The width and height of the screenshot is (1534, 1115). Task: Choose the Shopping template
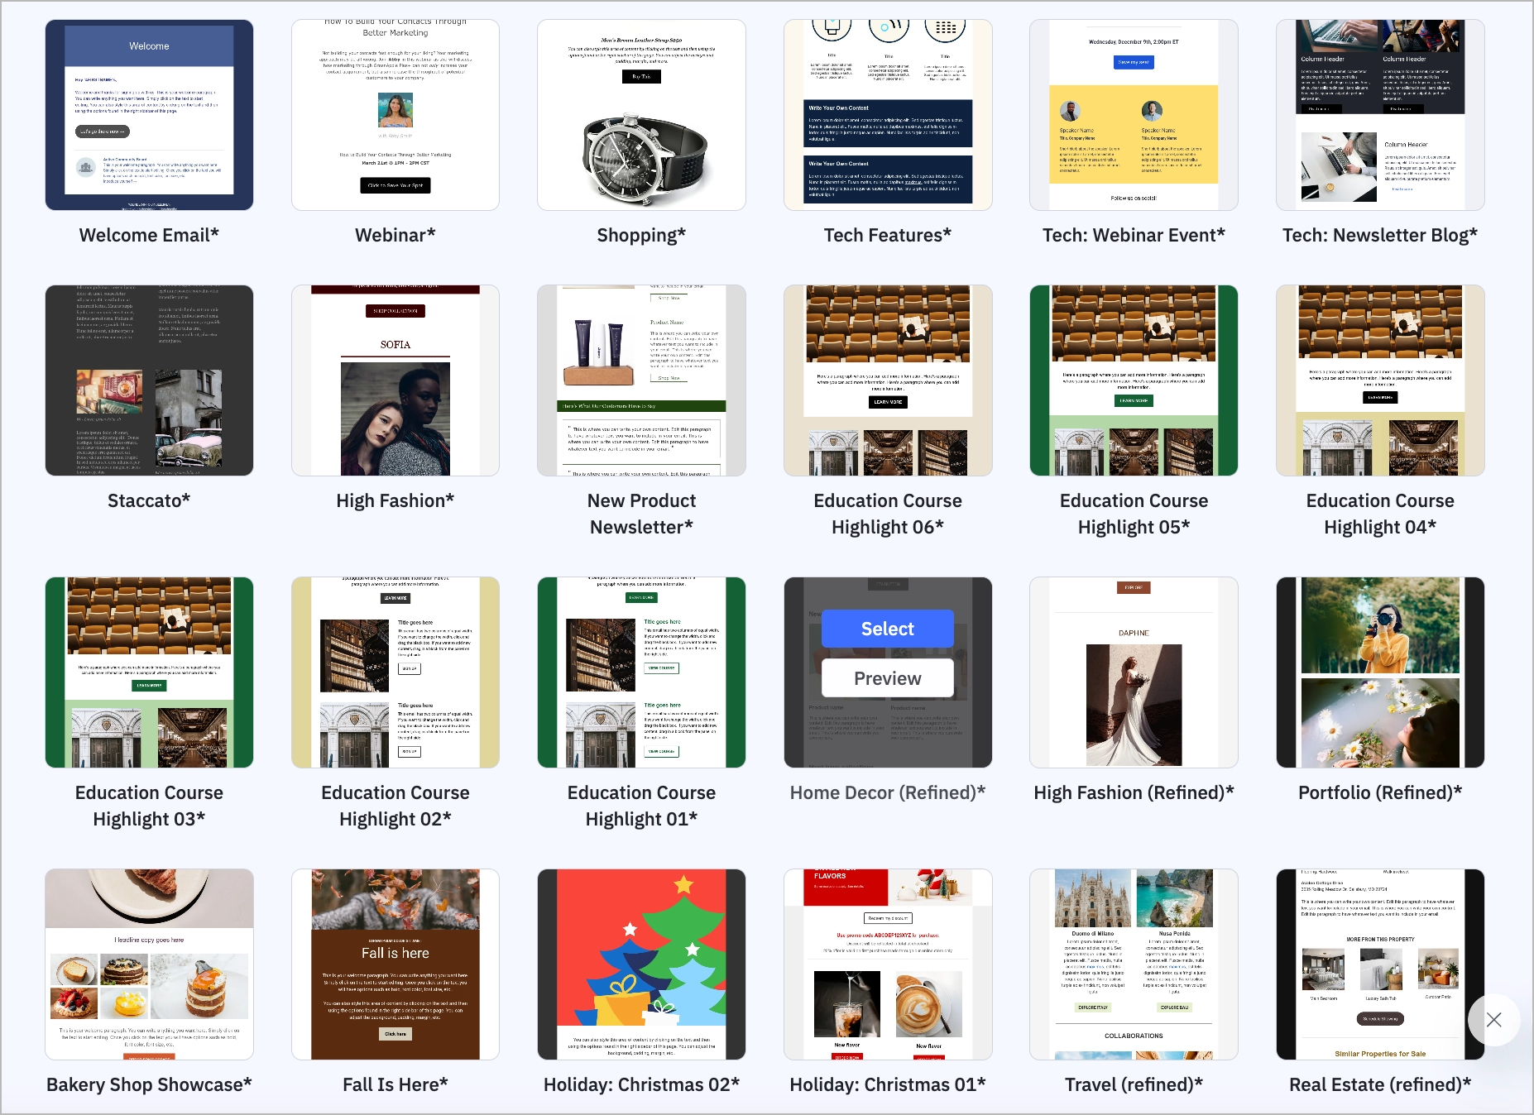pos(640,114)
